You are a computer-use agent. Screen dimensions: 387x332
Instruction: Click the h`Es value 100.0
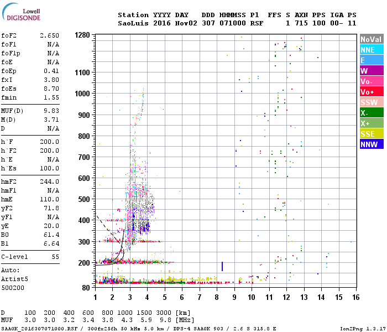pyautogui.click(x=50, y=168)
